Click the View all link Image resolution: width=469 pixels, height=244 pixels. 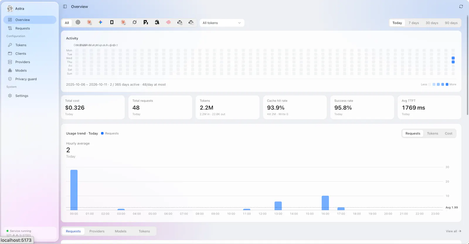453,231
